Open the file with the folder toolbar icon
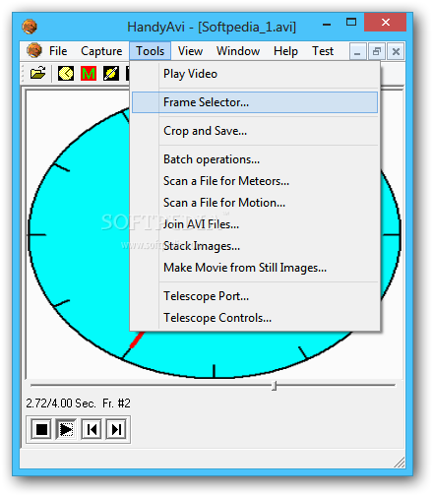Image resolution: width=433 pixels, height=496 pixels. coord(38,73)
